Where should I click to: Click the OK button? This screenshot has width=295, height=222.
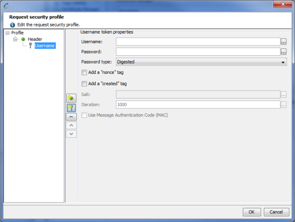coord(251,212)
